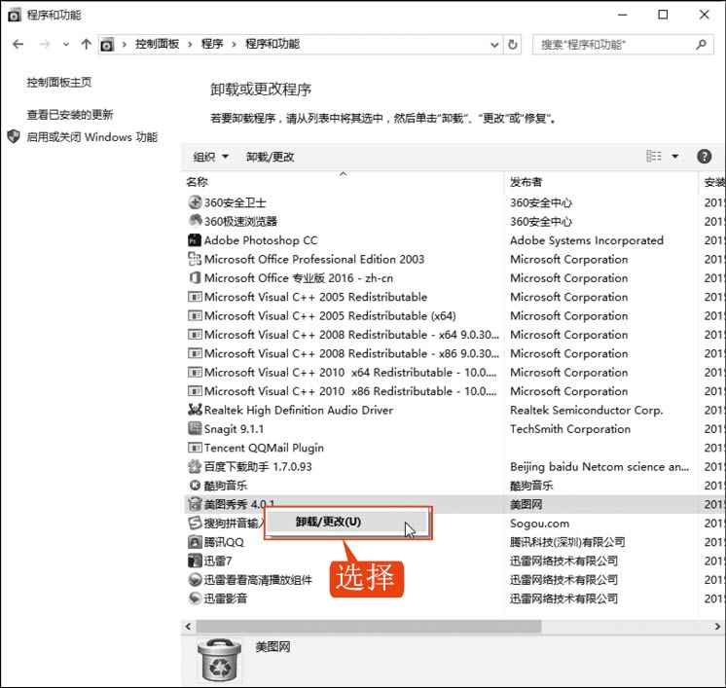Click publisher Adobe Systems Incorporated

[x=587, y=240]
